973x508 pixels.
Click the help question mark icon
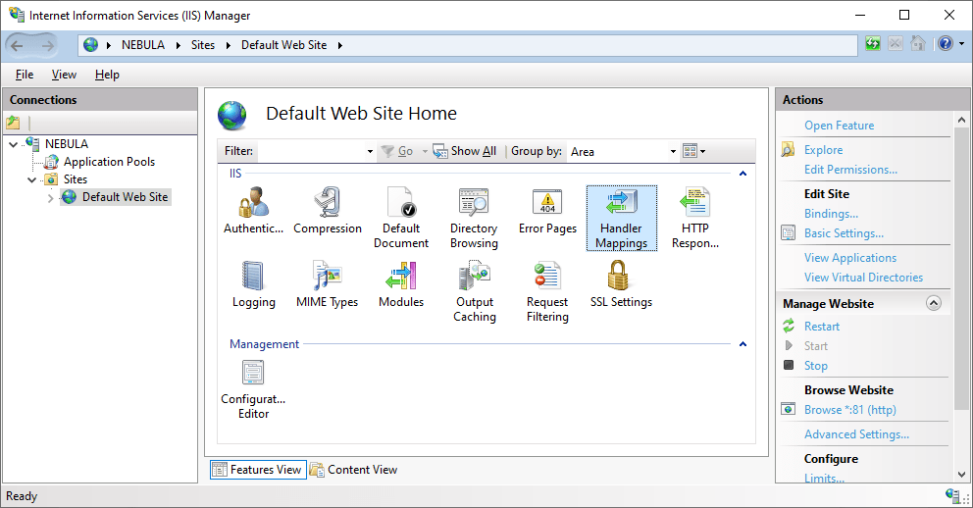pos(946,43)
